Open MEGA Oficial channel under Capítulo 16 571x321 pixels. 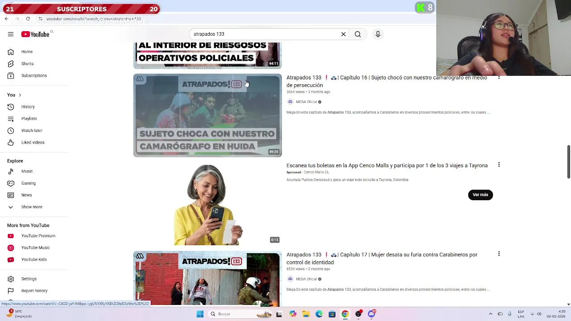pyautogui.click(x=306, y=102)
